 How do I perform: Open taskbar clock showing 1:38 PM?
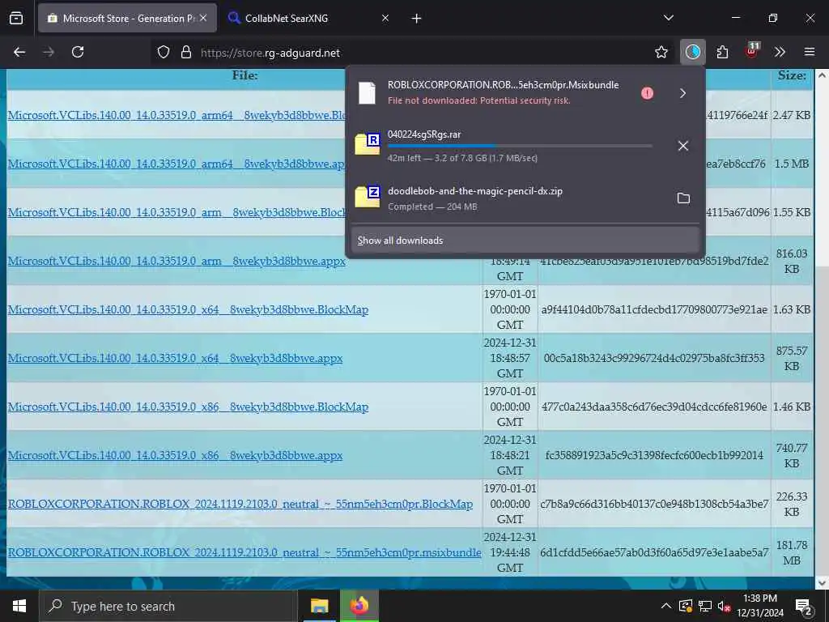[x=760, y=606]
